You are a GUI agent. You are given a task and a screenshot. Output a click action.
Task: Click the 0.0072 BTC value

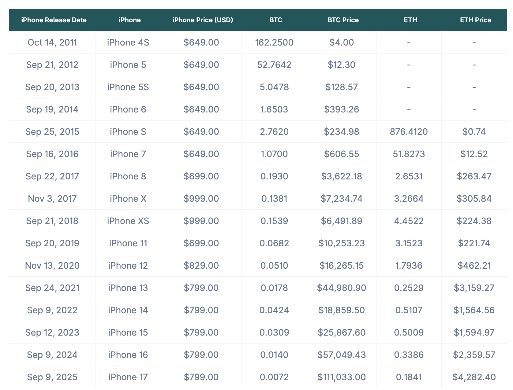click(x=274, y=377)
